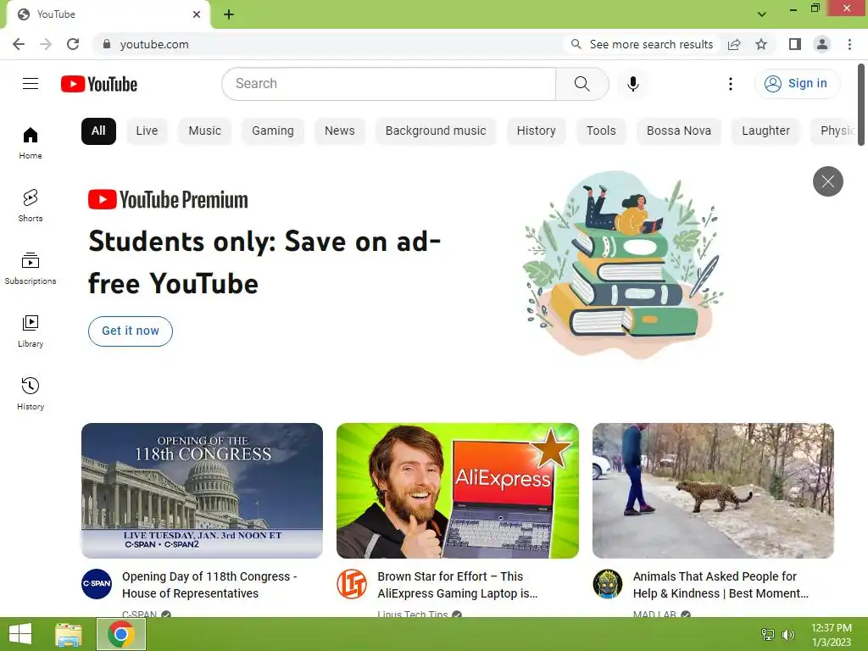
Task: Click the browser back arrow
Action: tap(19, 44)
